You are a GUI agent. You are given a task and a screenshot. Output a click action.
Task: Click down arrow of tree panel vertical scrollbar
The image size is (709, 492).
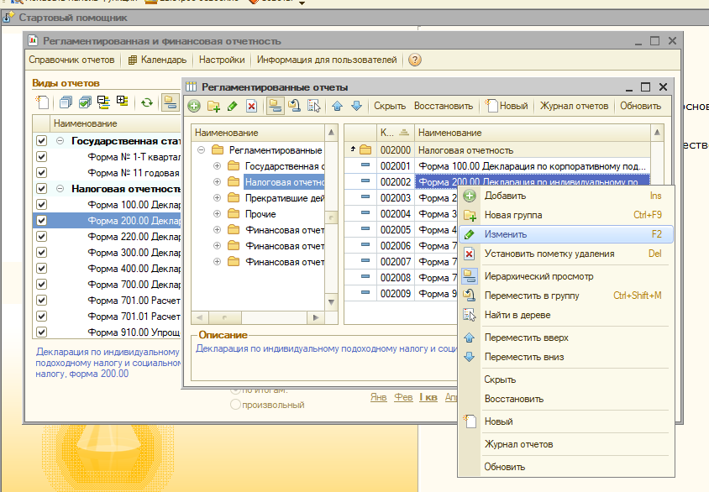click(331, 301)
